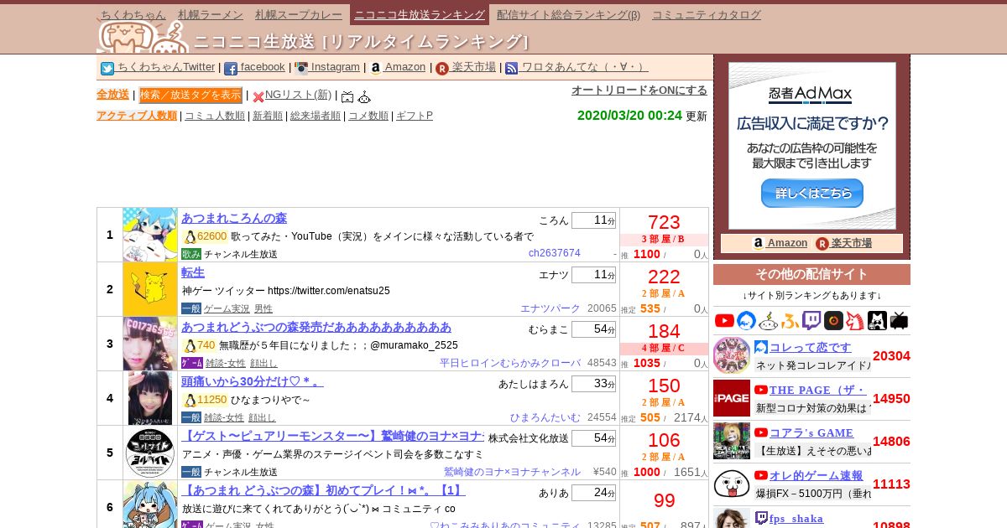This screenshot has height=528, width=1007.
Task: Open the ちくわちゃん tab
Action: click(133, 14)
